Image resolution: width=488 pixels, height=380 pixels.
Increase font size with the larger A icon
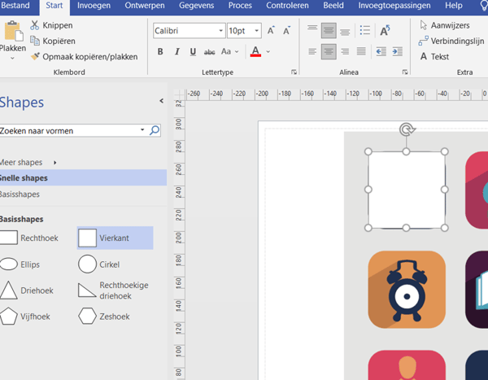point(272,31)
